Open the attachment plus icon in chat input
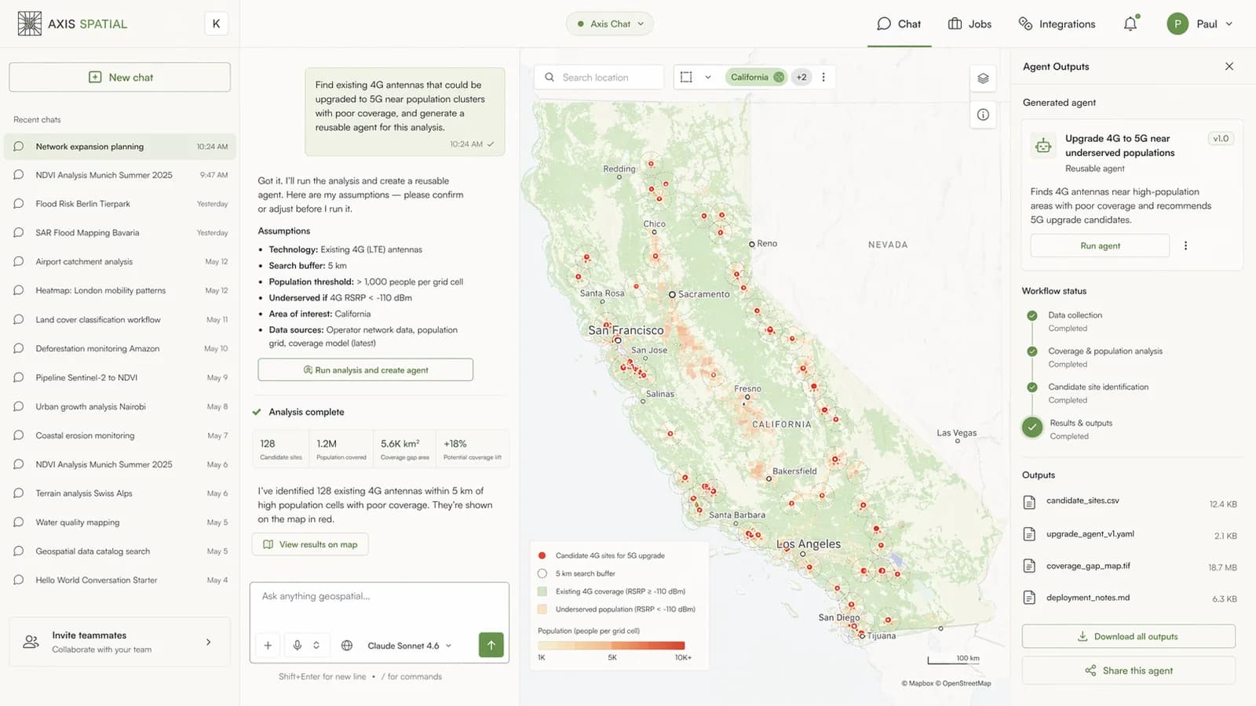The image size is (1256, 706). click(268, 645)
